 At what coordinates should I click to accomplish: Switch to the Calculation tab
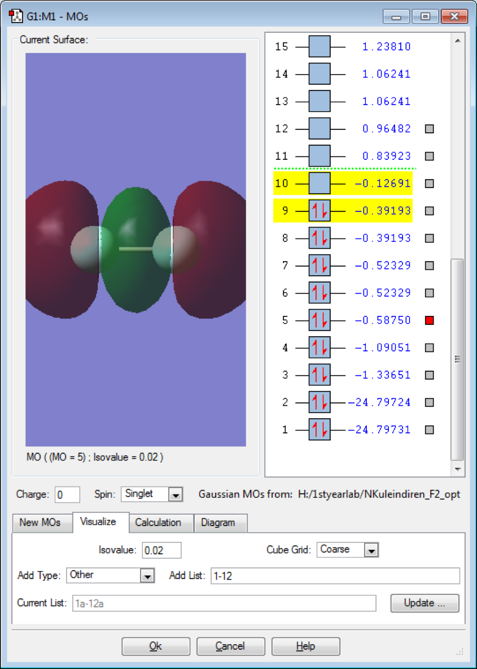click(x=158, y=523)
